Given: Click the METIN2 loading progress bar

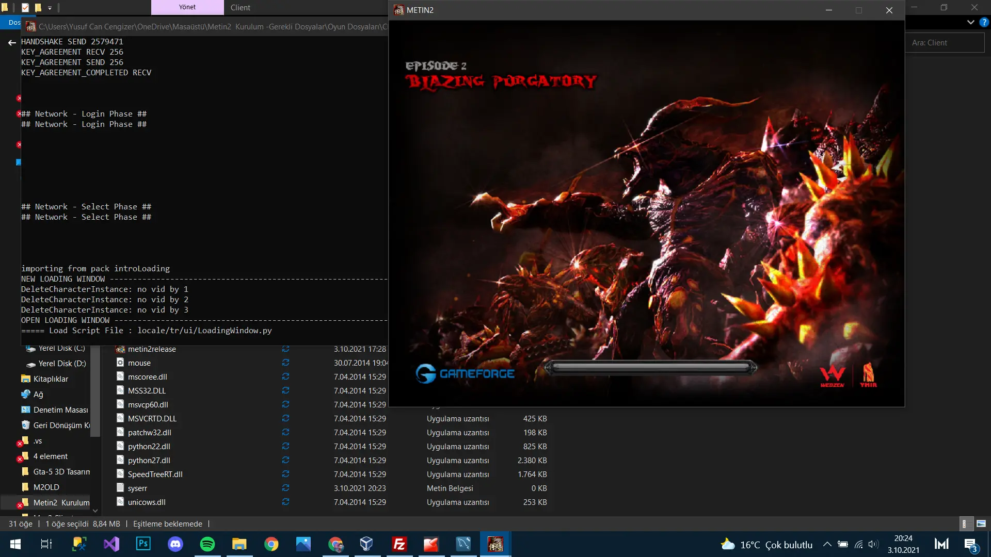Looking at the screenshot, I should pos(651,368).
